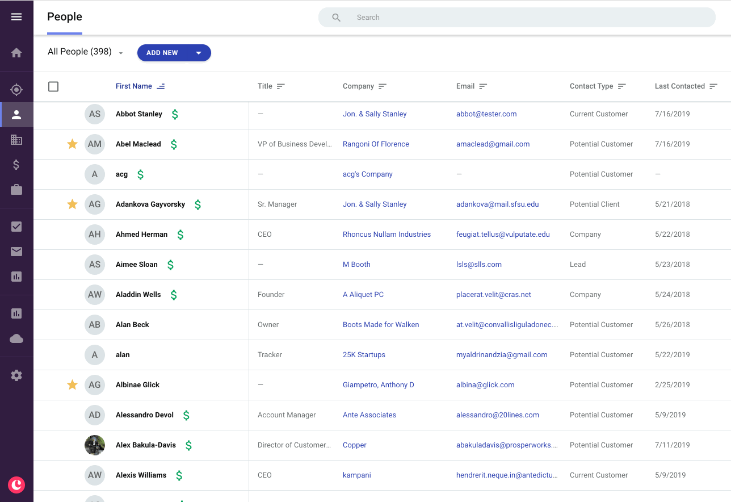The width and height of the screenshot is (731, 502).
Task: Open email link myaldrinandzia@gmail.com
Action: tap(502, 355)
